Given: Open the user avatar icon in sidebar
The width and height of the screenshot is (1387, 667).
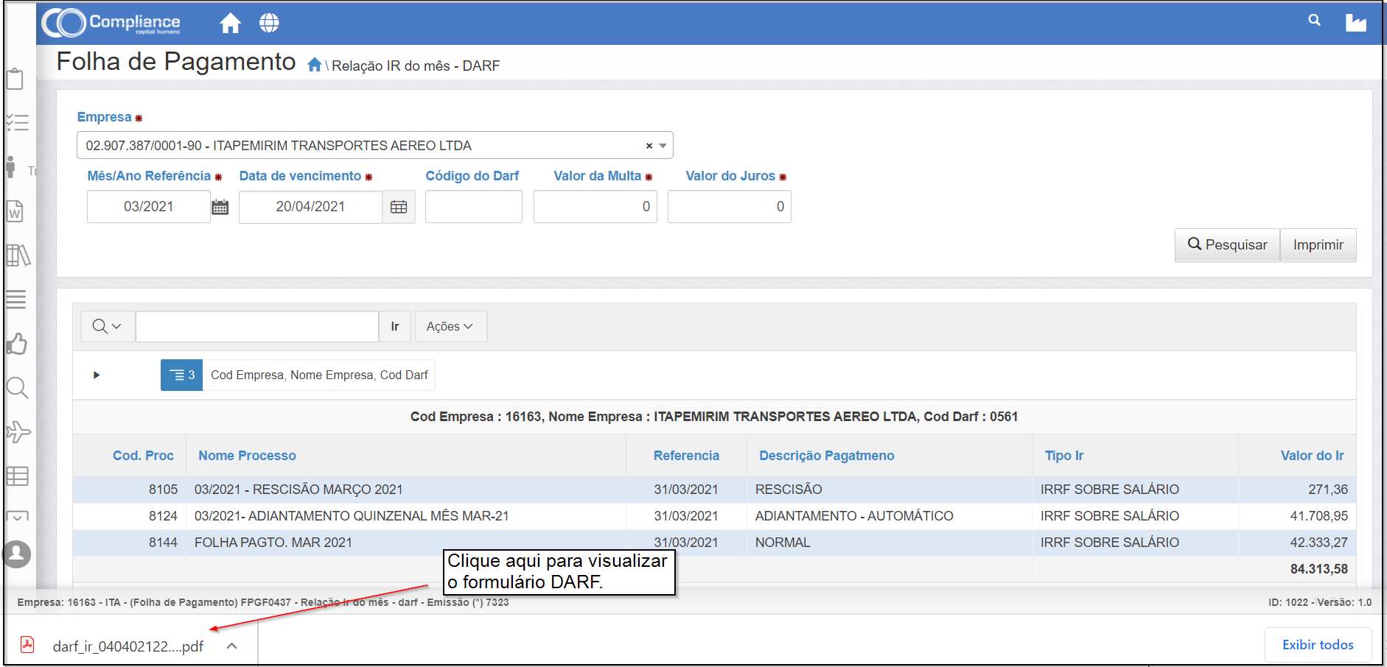Looking at the screenshot, I should click(17, 554).
